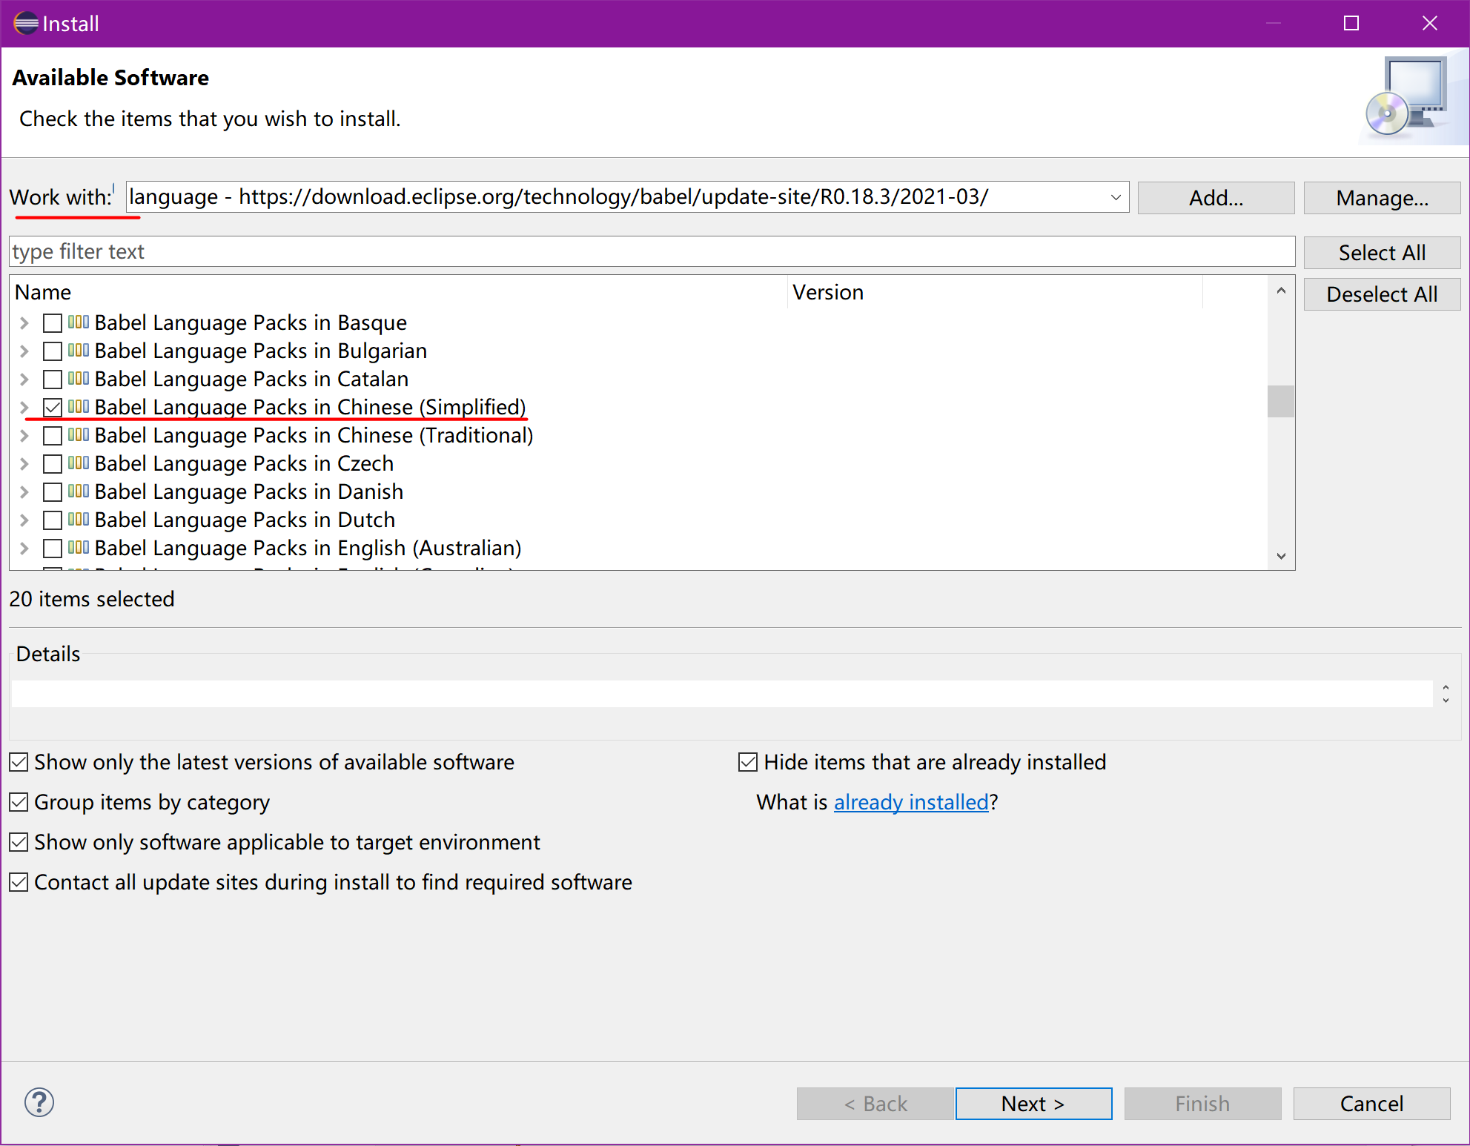Click the Dutch language pack category icon

79,520
